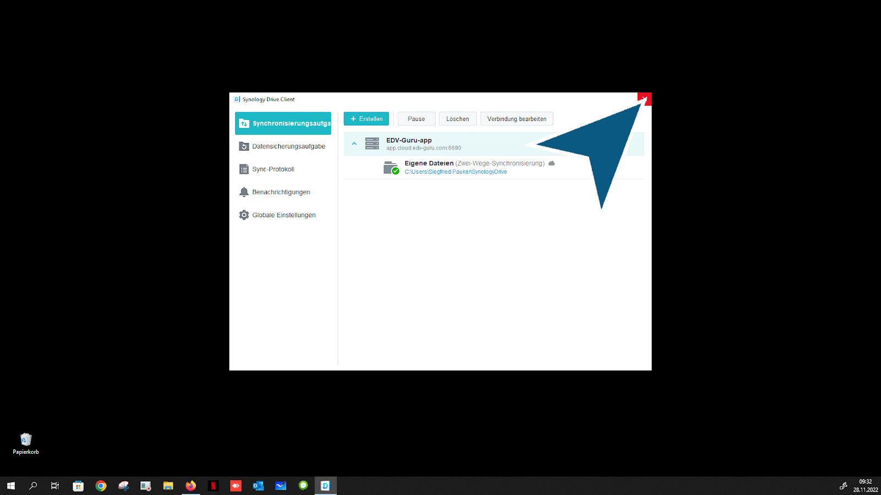881x495 pixels.
Task: Launch Google Chrome from taskbar
Action: point(101,486)
